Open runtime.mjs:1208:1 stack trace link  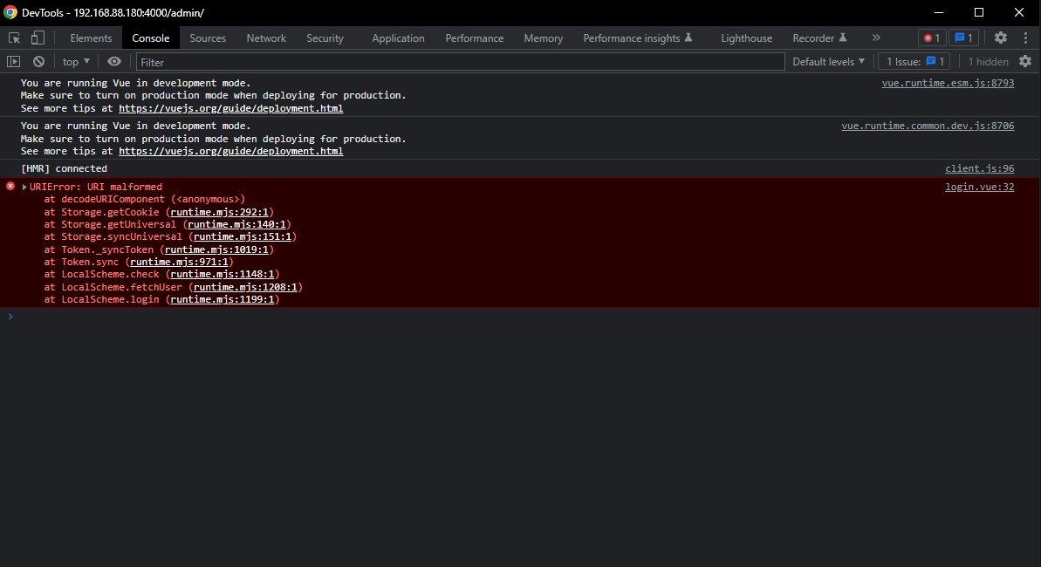245,287
